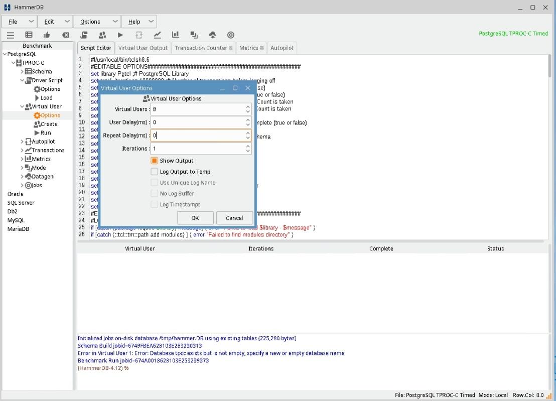Expand the Autopilot tree node
Image resolution: width=556 pixels, height=401 pixels.
[x=22, y=142]
